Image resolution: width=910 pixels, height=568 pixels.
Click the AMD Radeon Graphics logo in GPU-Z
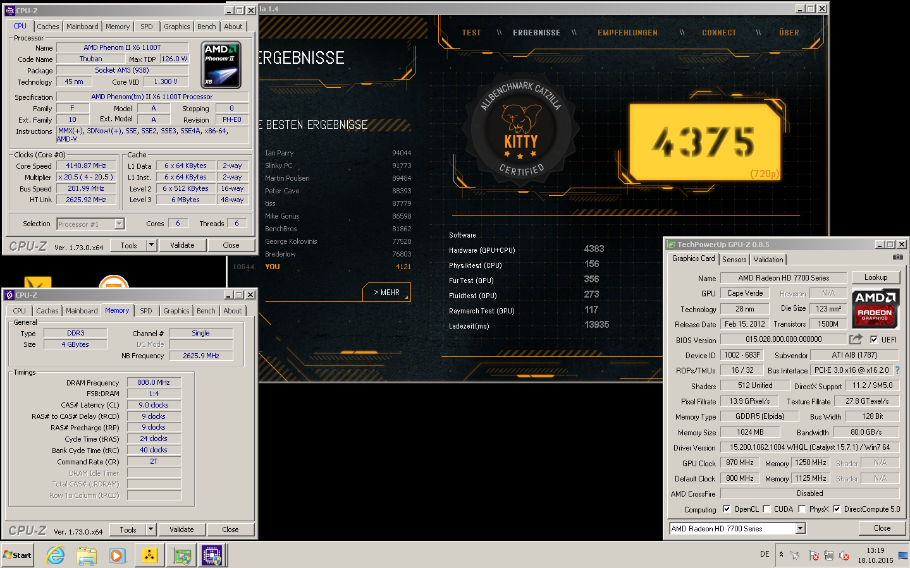coord(875,308)
